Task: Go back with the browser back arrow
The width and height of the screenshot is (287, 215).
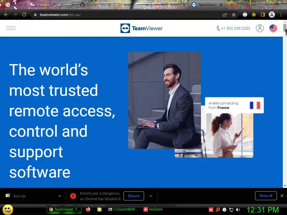Action: (6, 15)
